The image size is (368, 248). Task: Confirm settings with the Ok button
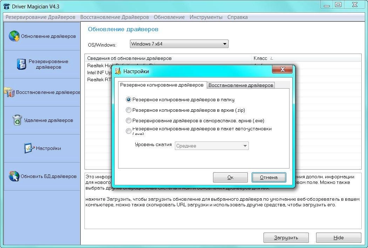230,177
